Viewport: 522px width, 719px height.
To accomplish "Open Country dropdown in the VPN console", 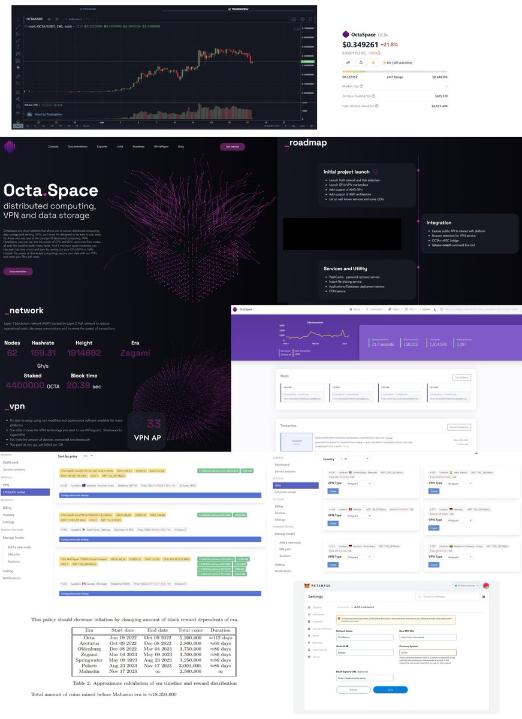I will click(x=355, y=459).
